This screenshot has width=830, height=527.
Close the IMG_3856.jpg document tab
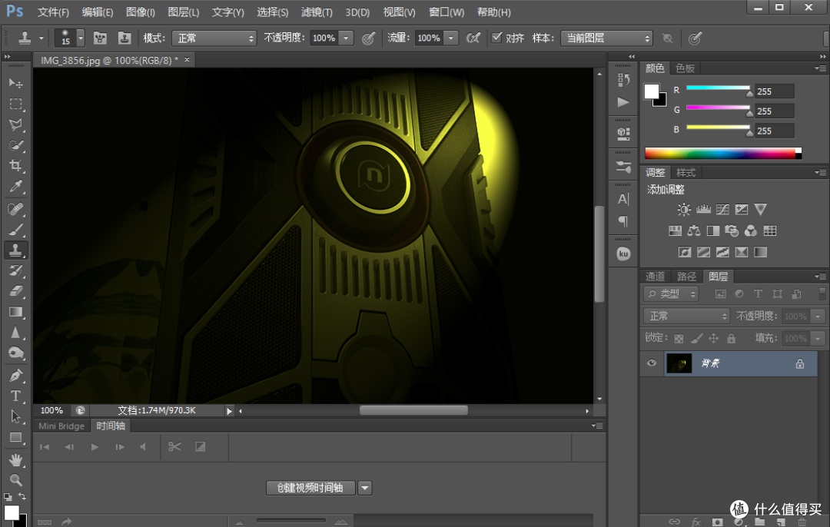coord(187,60)
